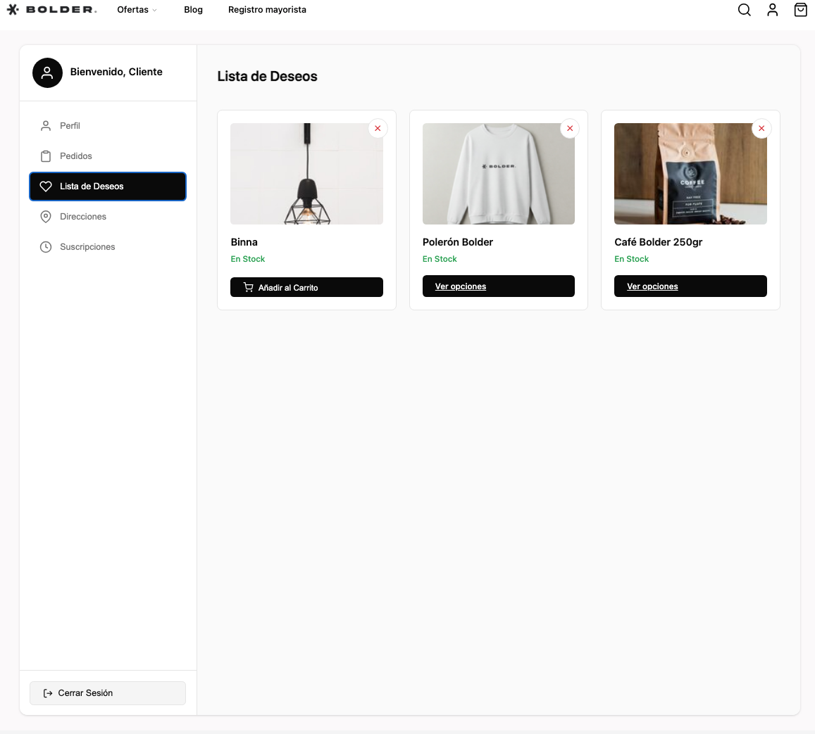Viewport: 815px width, 734px height.
Task: Click the user account icon in header
Action: click(x=772, y=10)
